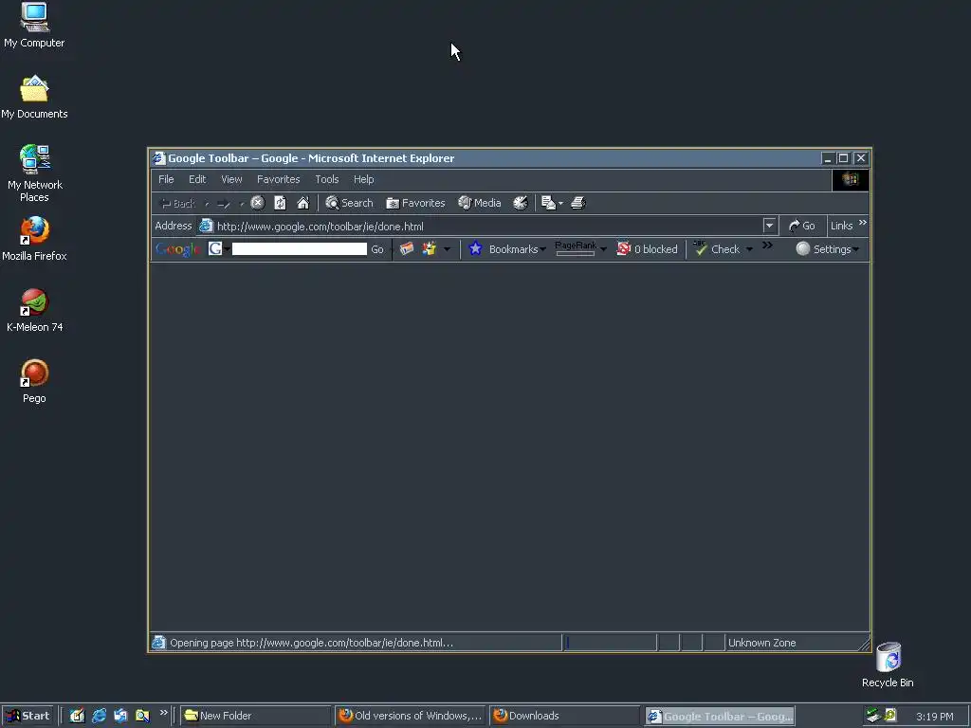Open the Edit menu
The image size is (971, 728).
tap(197, 179)
